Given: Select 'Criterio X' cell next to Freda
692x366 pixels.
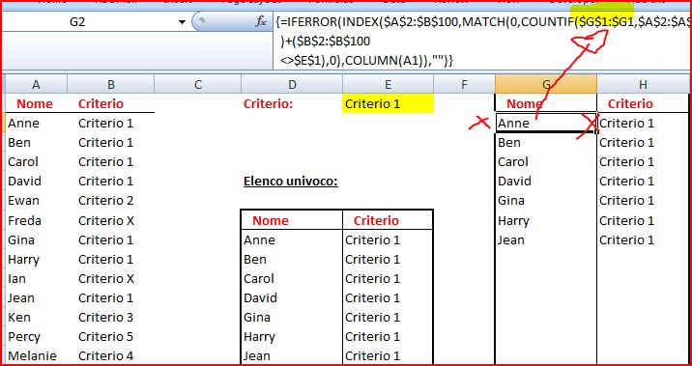Looking at the screenshot, I should pyautogui.click(x=106, y=220).
